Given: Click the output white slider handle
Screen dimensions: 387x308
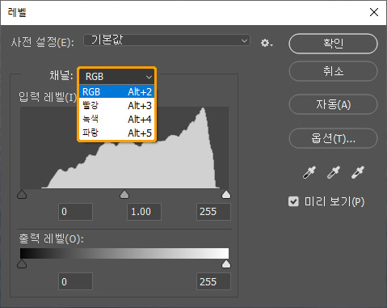Looking at the screenshot, I should [x=226, y=264].
